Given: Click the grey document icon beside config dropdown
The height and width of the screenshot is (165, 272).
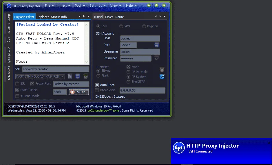Looking at the screenshot, I should 70,76.
